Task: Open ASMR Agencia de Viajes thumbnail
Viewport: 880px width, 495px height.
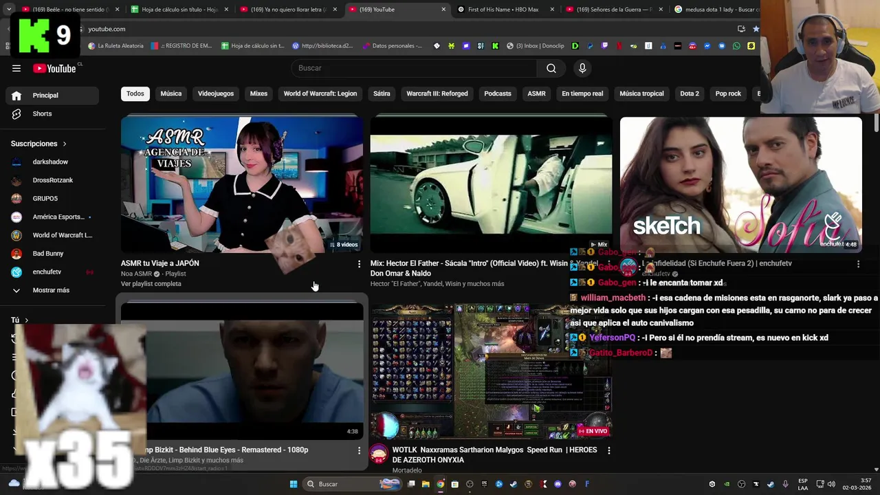Action: pyautogui.click(x=242, y=184)
